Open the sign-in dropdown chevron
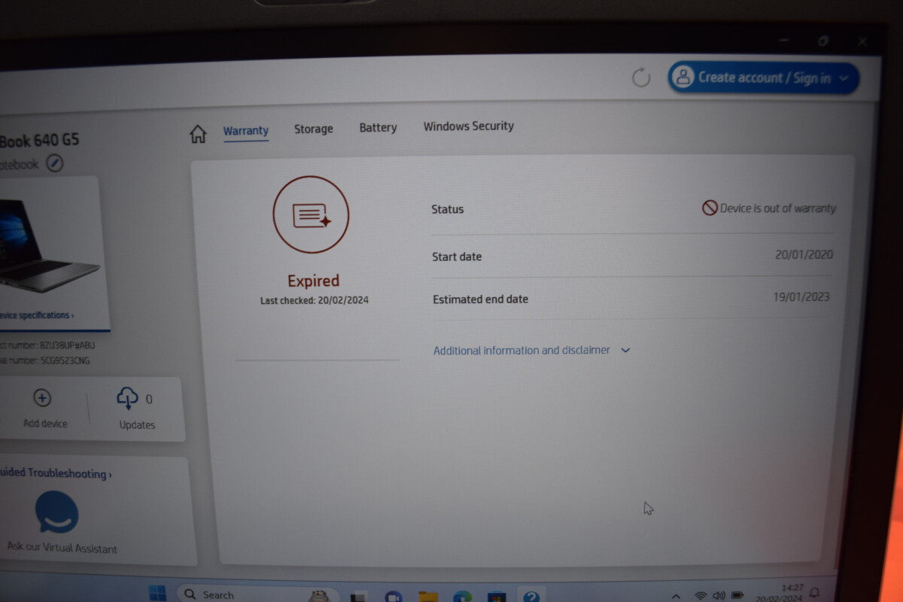The width and height of the screenshot is (903, 602). pyautogui.click(x=844, y=78)
